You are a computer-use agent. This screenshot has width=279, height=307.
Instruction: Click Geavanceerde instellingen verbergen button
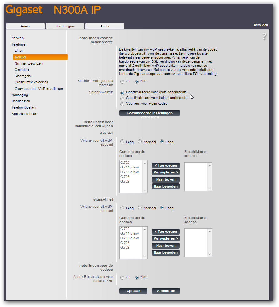[150, 113]
